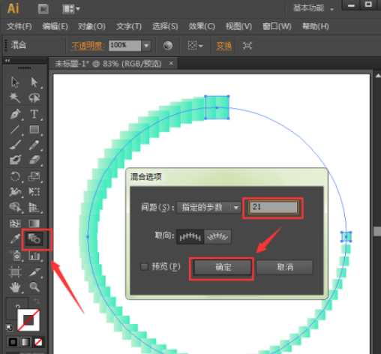Activate the Zoom magnifier tool
The width and height of the screenshot is (381, 354).
point(34,287)
